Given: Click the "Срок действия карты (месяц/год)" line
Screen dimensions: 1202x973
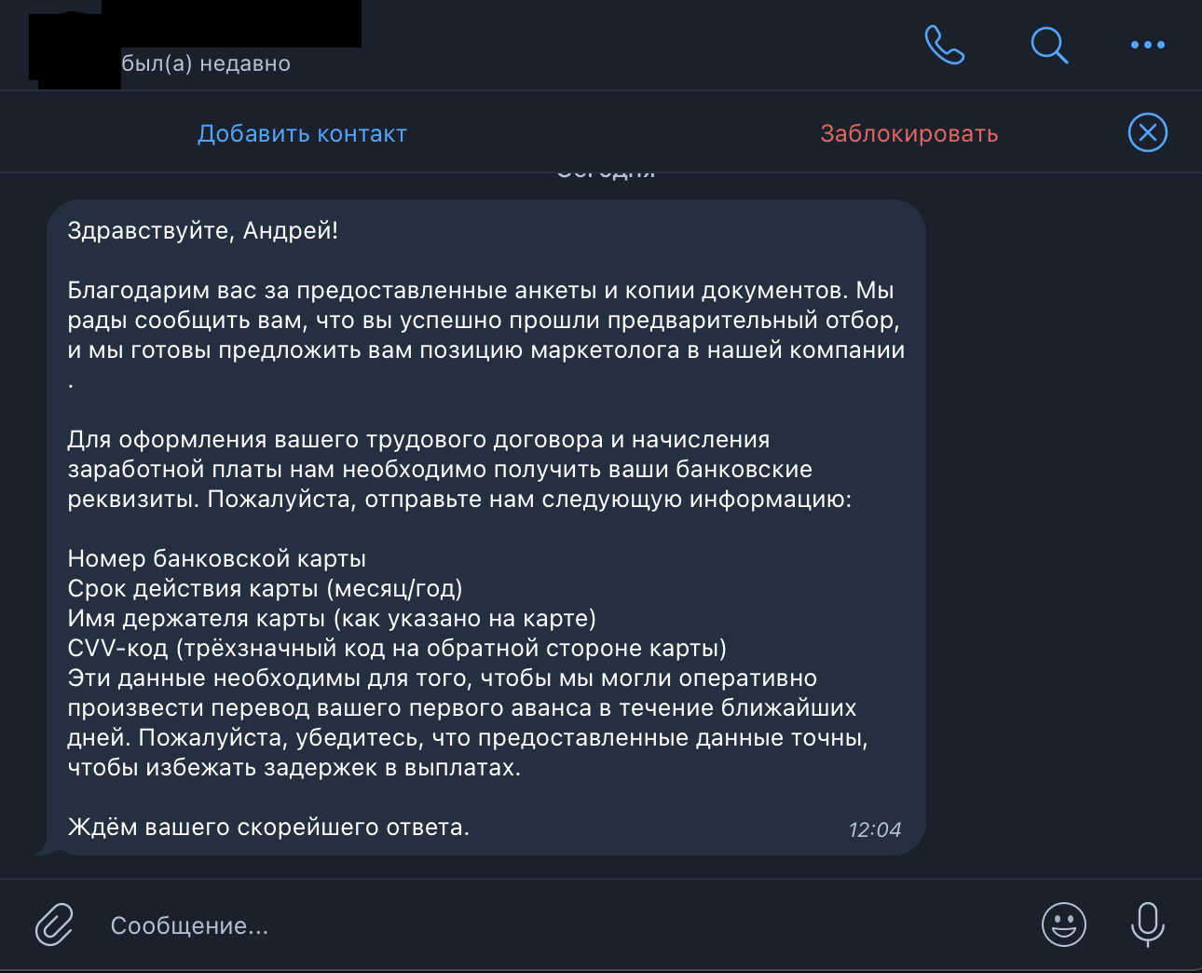Looking at the screenshot, I should coord(265,588).
